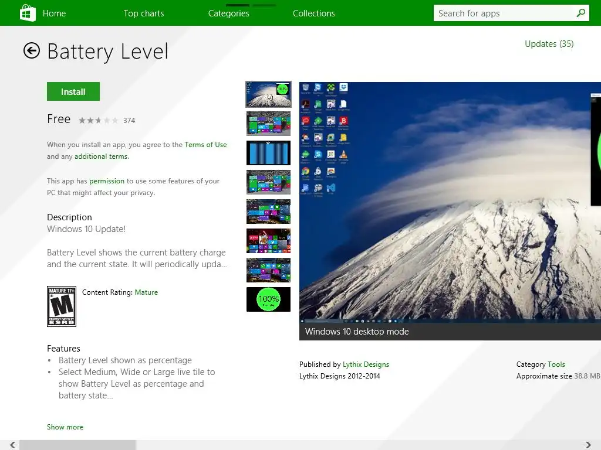The height and width of the screenshot is (450, 601).
Task: Click the 374 ratings count
Action: point(129,121)
